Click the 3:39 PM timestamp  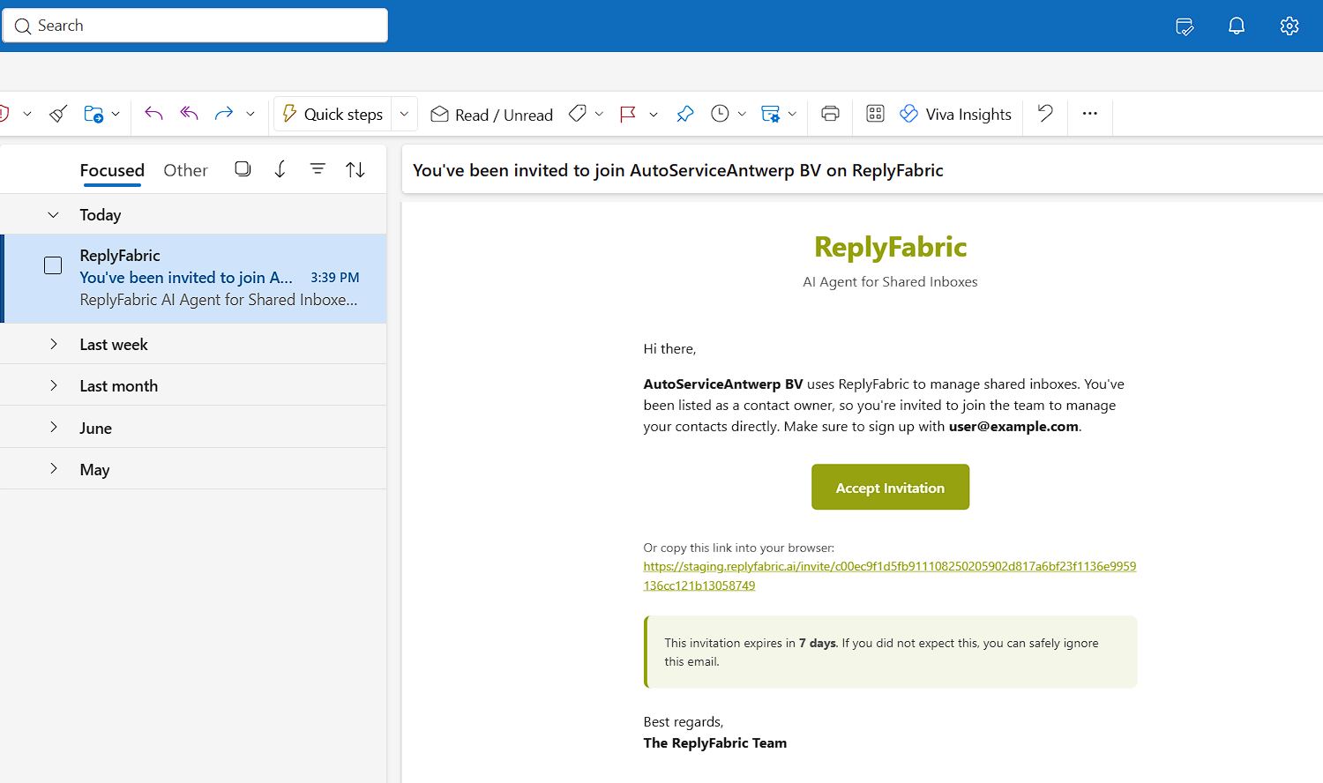[x=335, y=278]
